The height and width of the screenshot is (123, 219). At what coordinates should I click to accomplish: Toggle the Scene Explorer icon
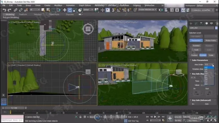tap(172, 10)
